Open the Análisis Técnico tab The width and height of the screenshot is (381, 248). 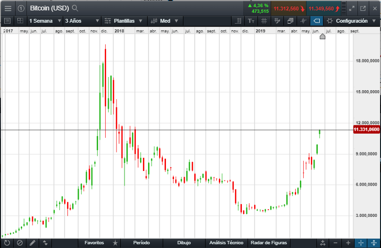pos(226,243)
